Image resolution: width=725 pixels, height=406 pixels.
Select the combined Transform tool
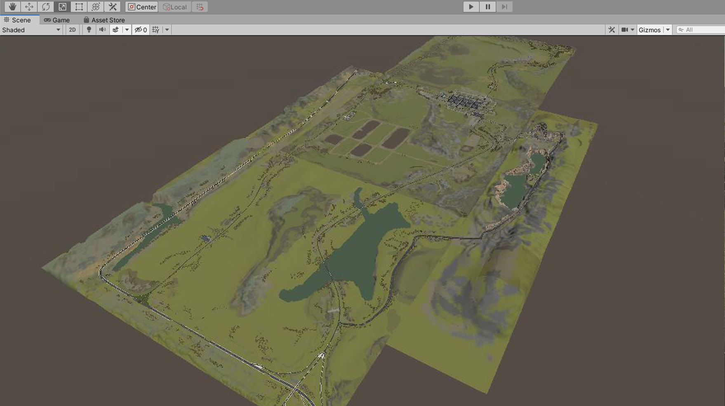pos(96,7)
